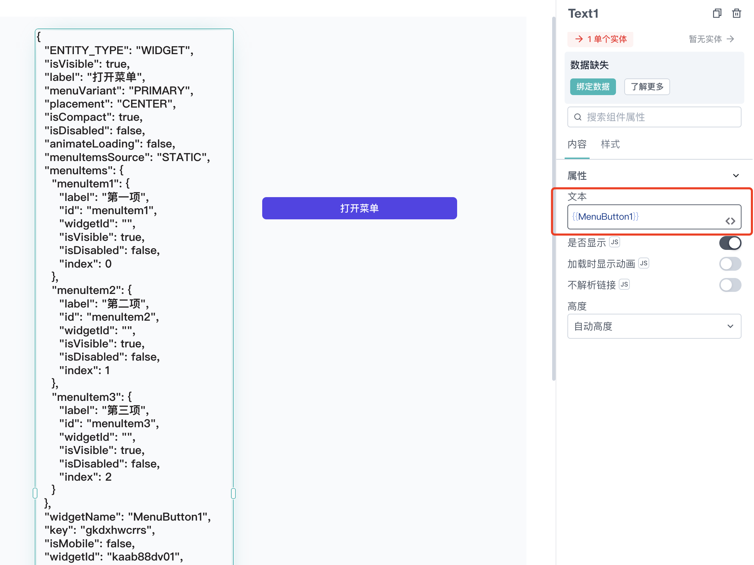Screen dimensions: 754x565
Task: Open the '1 单个实体' incoming entity link
Action: pyautogui.click(x=600, y=39)
